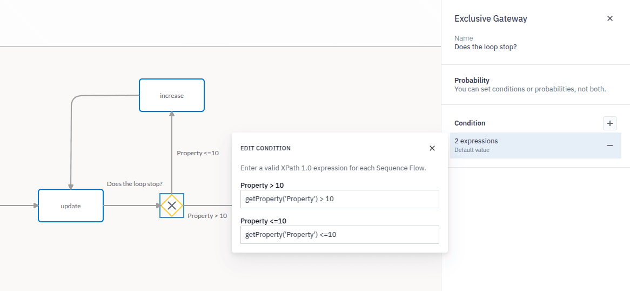This screenshot has width=630, height=291.
Task: Close the Exclusive Gateway panel
Action: 610,18
